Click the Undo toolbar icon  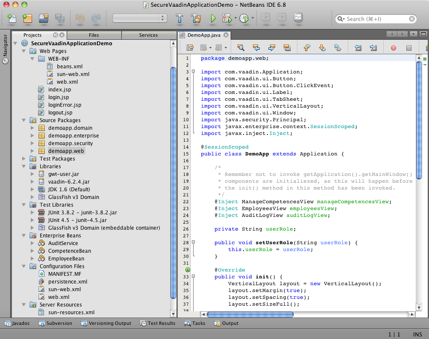[80, 18]
